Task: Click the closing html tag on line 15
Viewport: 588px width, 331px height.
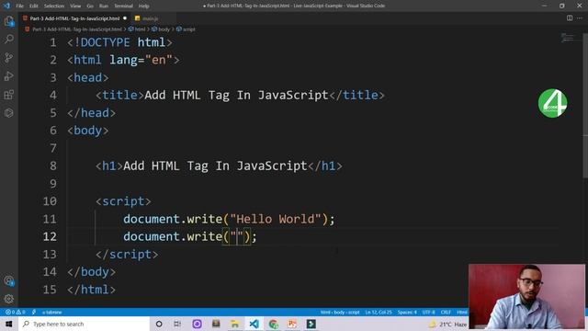Action: [x=92, y=290]
